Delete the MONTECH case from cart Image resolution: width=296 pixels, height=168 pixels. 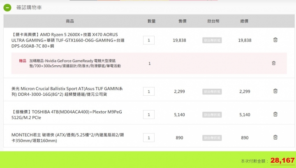(x=275, y=137)
